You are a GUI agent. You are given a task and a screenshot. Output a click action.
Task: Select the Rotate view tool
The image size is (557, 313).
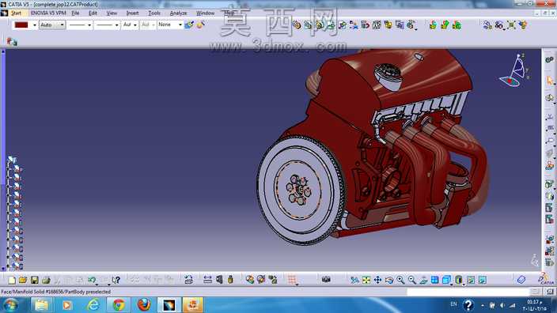(x=389, y=280)
